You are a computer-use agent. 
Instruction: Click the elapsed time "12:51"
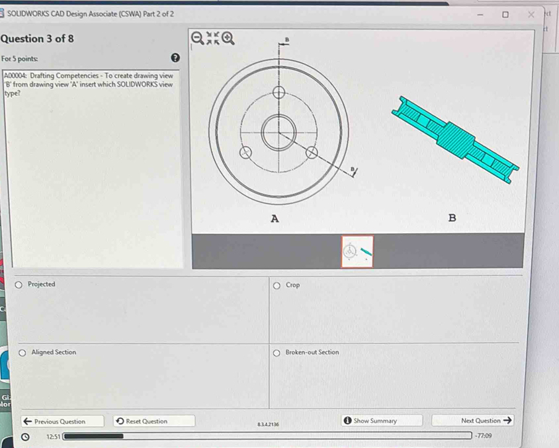(x=53, y=437)
